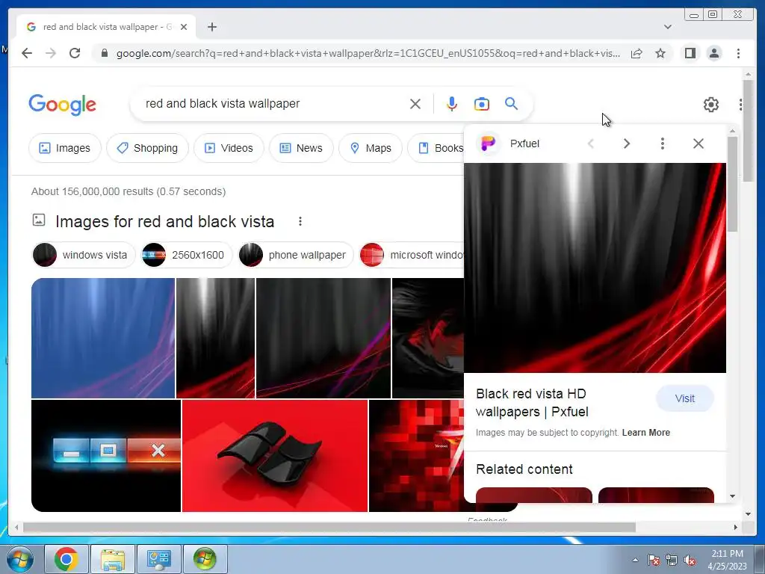The height and width of the screenshot is (574, 765).
Task: Bookmark this tab with the star
Action: tap(660, 53)
